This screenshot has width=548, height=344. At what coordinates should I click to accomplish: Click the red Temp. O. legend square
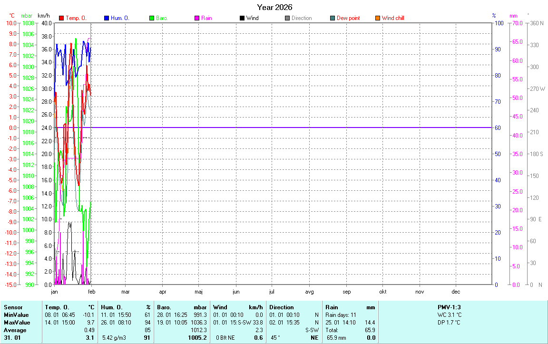point(61,18)
